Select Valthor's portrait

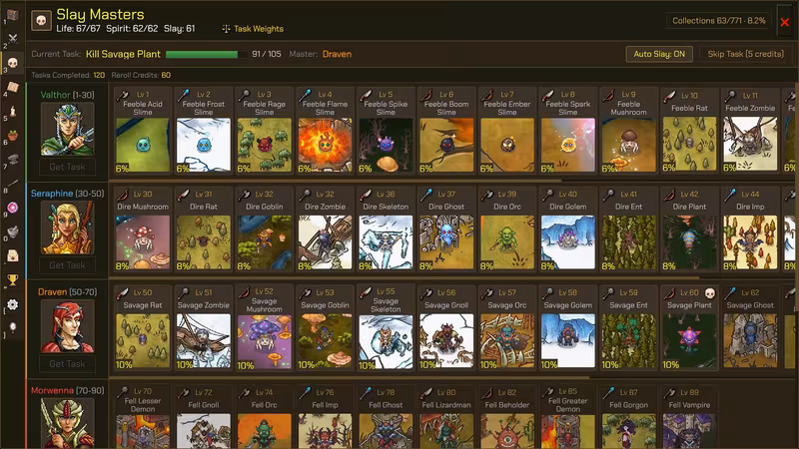pos(67,129)
